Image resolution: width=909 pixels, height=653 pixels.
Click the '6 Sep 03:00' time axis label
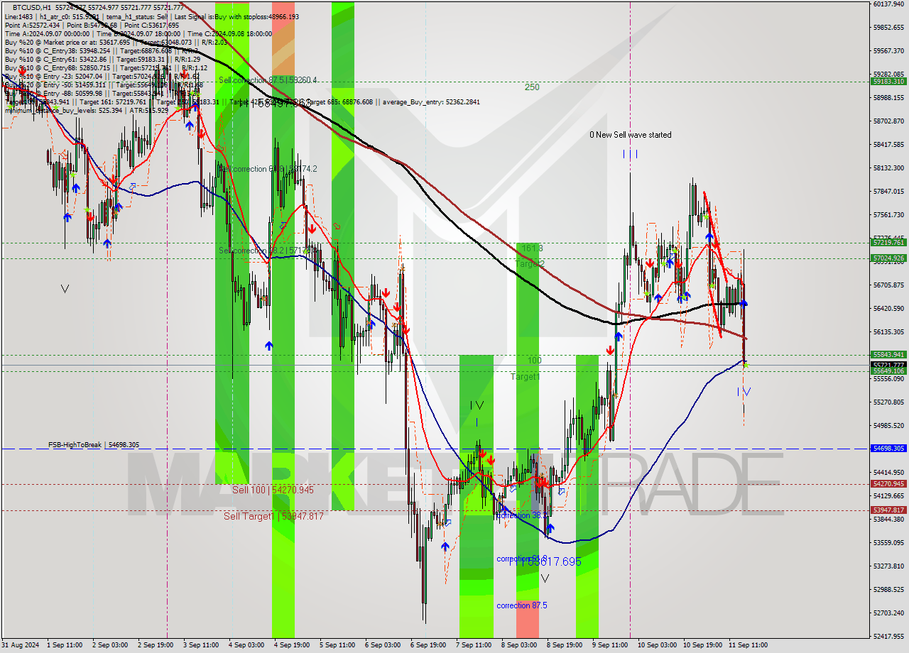click(383, 646)
